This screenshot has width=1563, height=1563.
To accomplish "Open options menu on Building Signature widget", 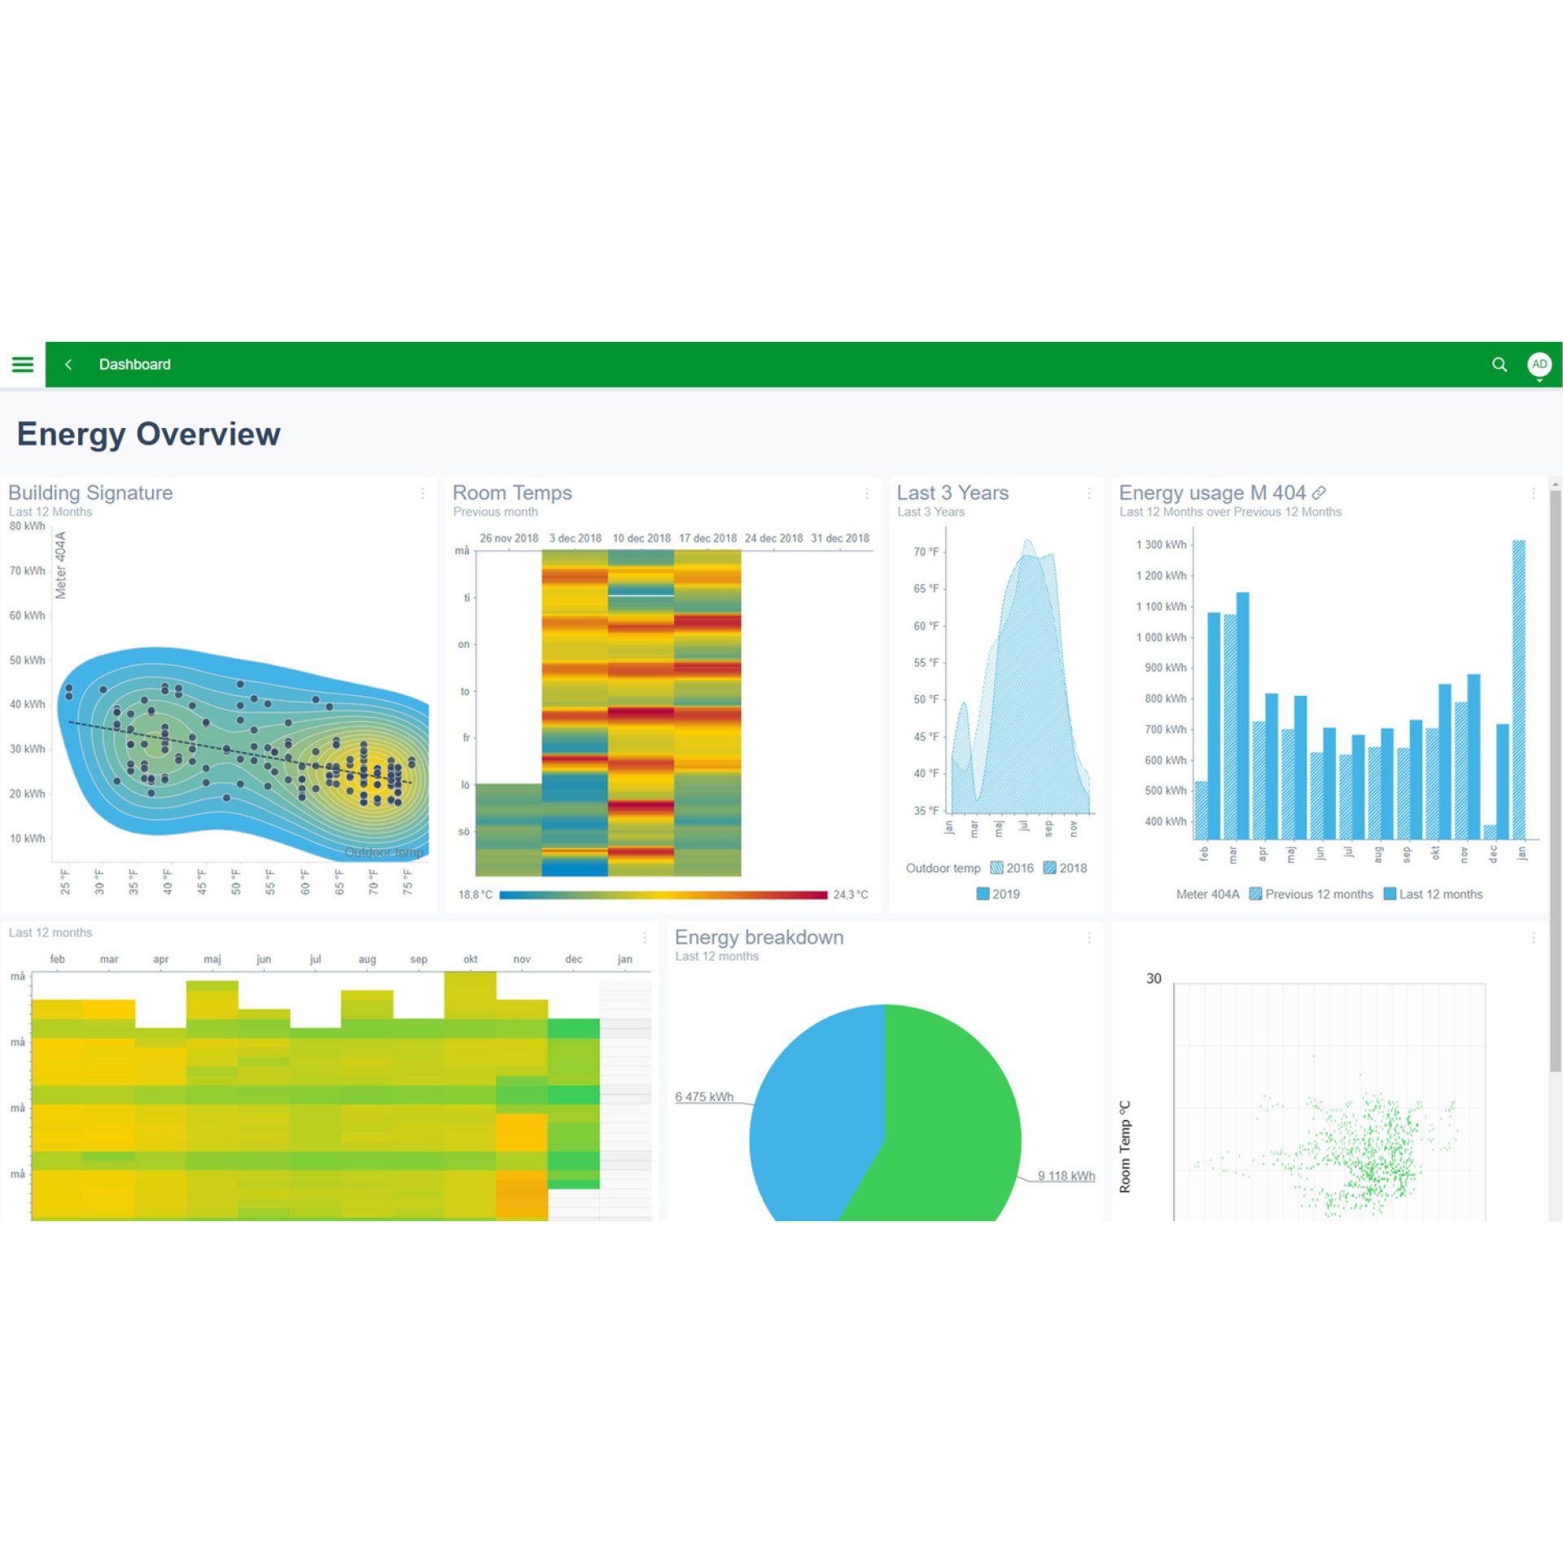I will click(422, 494).
